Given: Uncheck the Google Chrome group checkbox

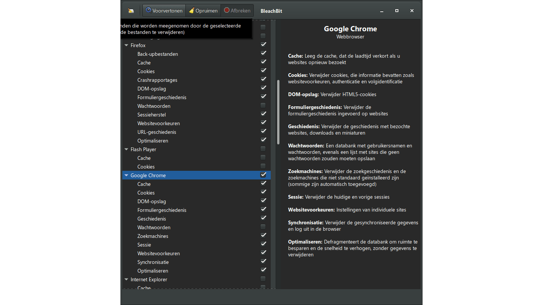Looking at the screenshot, I should [263, 175].
